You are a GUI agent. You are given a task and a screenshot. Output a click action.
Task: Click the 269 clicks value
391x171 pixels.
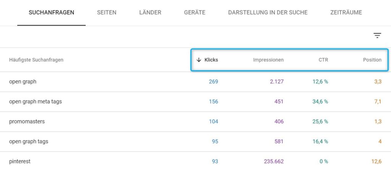click(x=213, y=82)
